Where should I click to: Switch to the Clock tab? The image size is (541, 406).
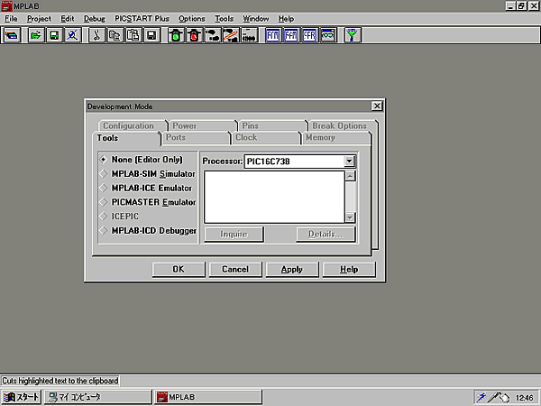tap(246, 138)
